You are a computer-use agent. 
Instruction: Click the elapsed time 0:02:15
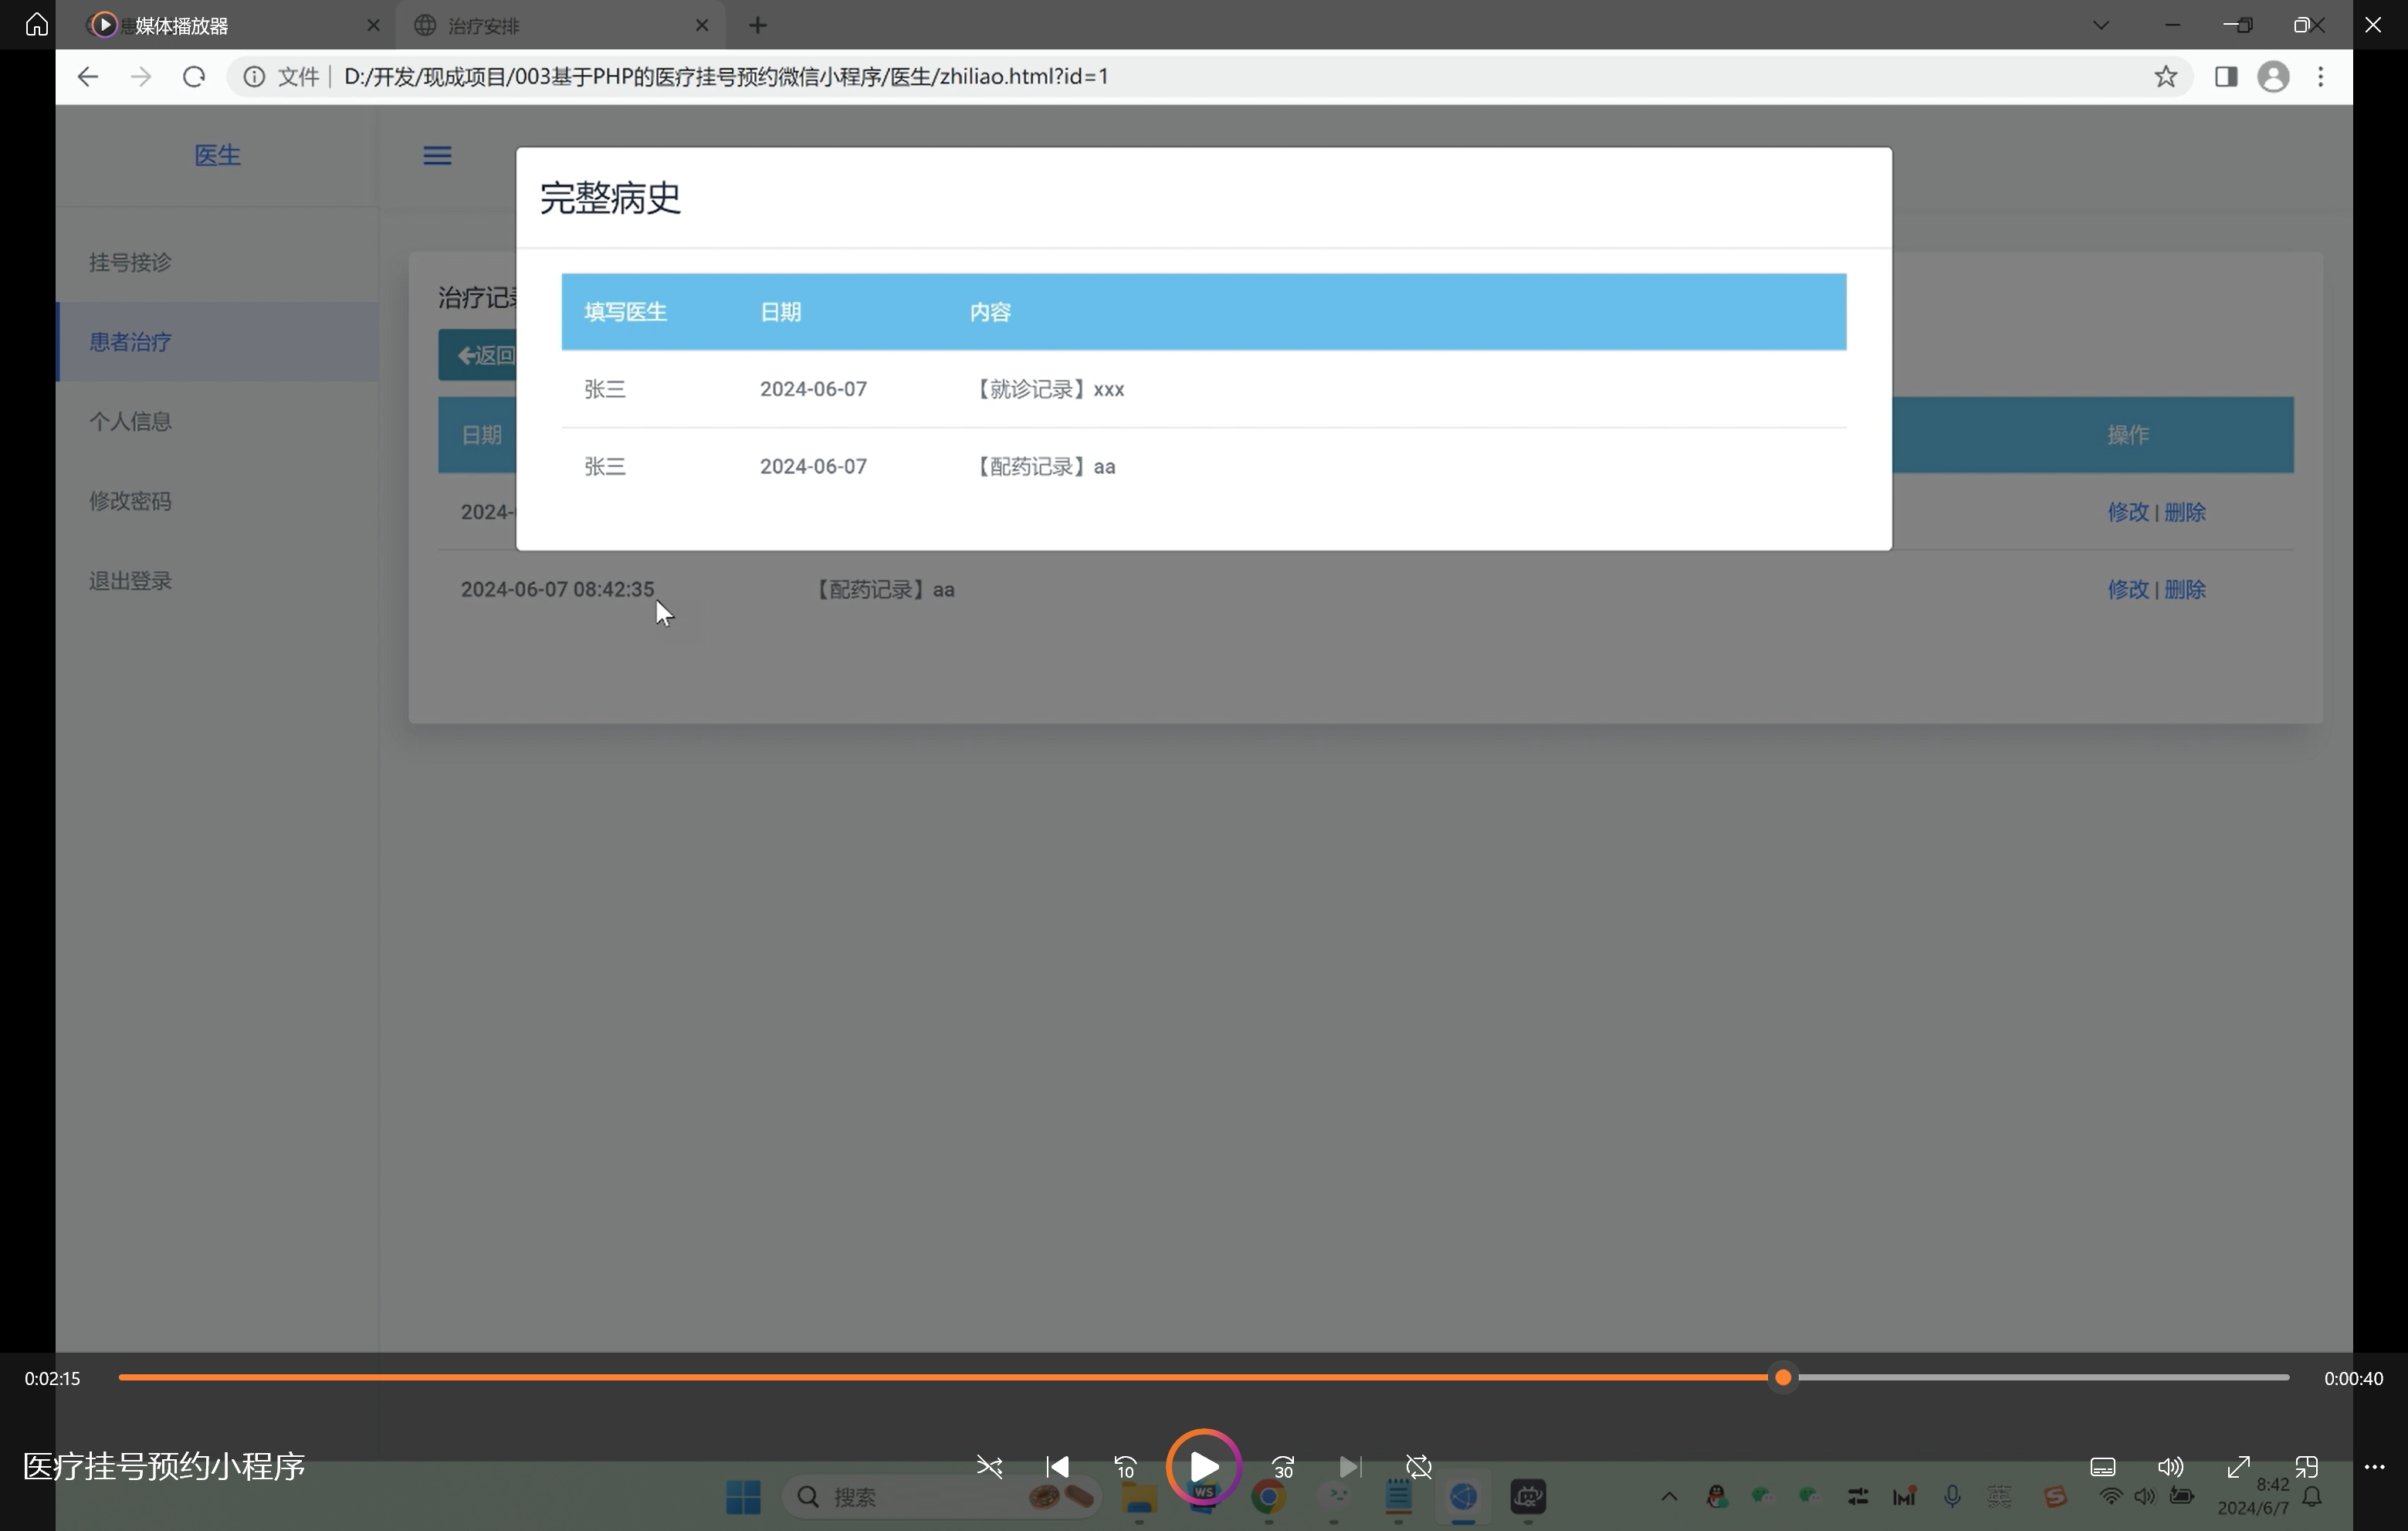click(x=52, y=1378)
